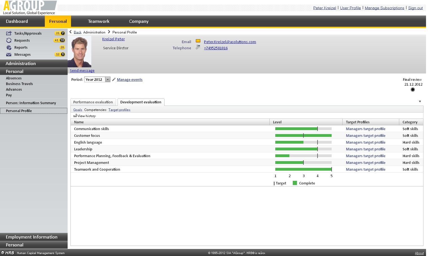Click the pencil icon next to Manage events
428x256 pixels.
[114, 79]
